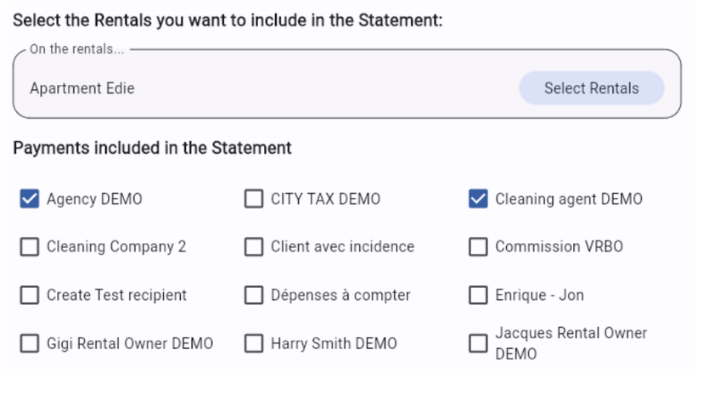Screen dimensions: 703x395
Task: Tick the Dépenses à compter checkbox
Action: tap(254, 296)
